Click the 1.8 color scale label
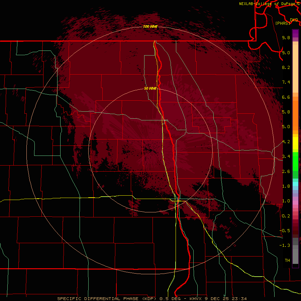This screenshot has width=301, height=301. tap(286, 186)
